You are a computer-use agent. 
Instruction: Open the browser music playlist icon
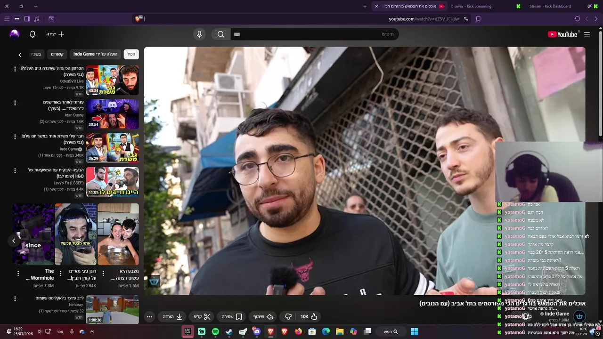(x=37, y=19)
